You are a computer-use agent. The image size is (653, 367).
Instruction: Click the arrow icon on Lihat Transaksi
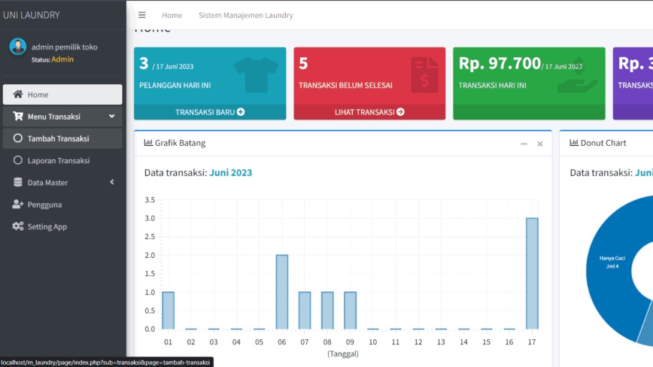[x=400, y=112]
